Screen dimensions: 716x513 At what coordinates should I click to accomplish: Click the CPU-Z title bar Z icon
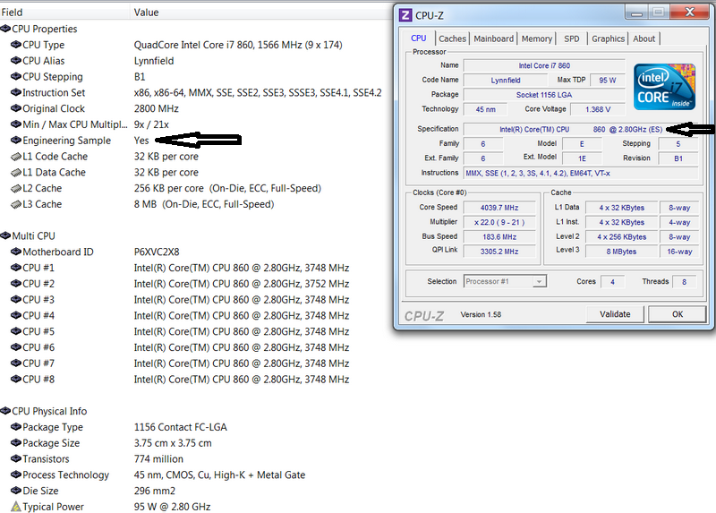click(405, 15)
